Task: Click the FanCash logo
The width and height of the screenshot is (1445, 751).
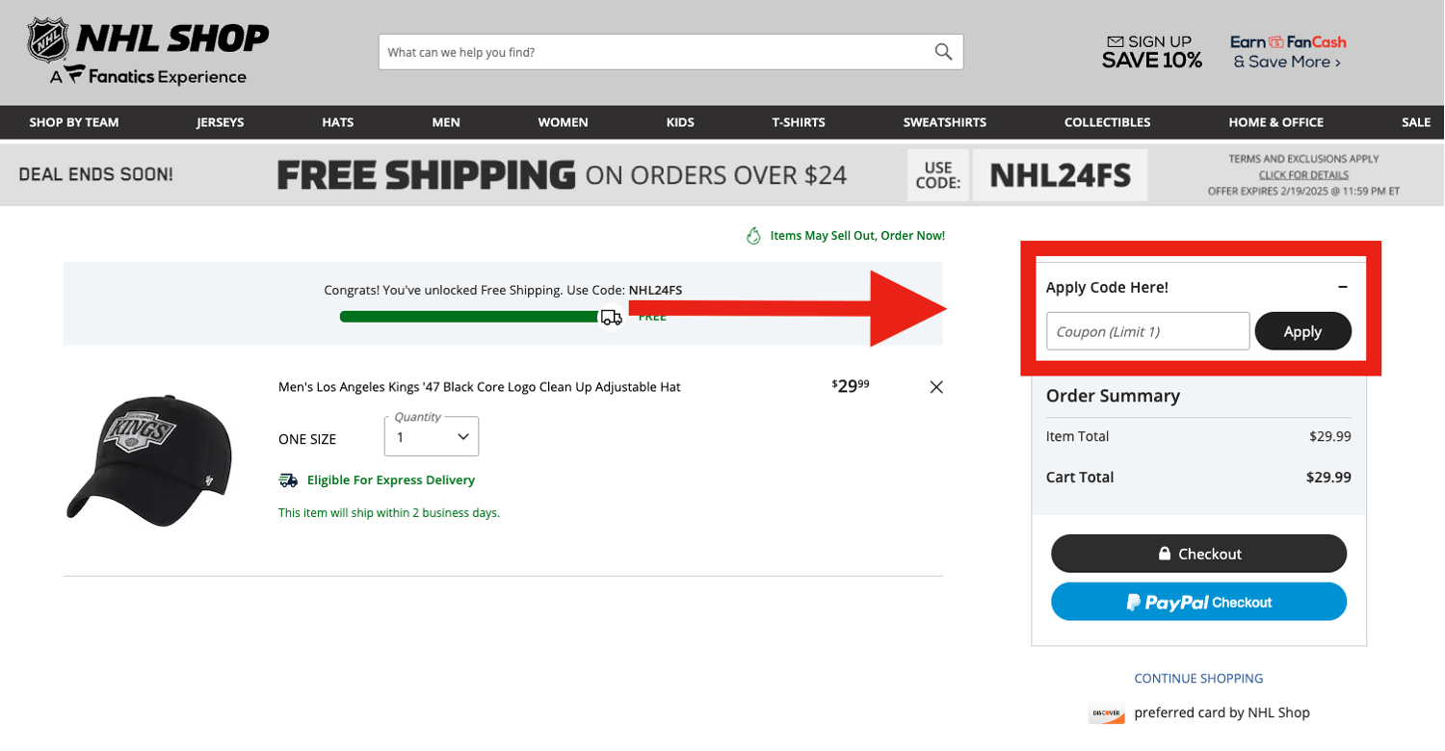Action: (x=1289, y=42)
